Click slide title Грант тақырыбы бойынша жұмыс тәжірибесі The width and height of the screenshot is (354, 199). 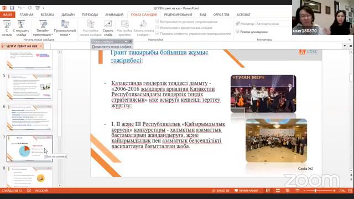[x=159, y=56]
